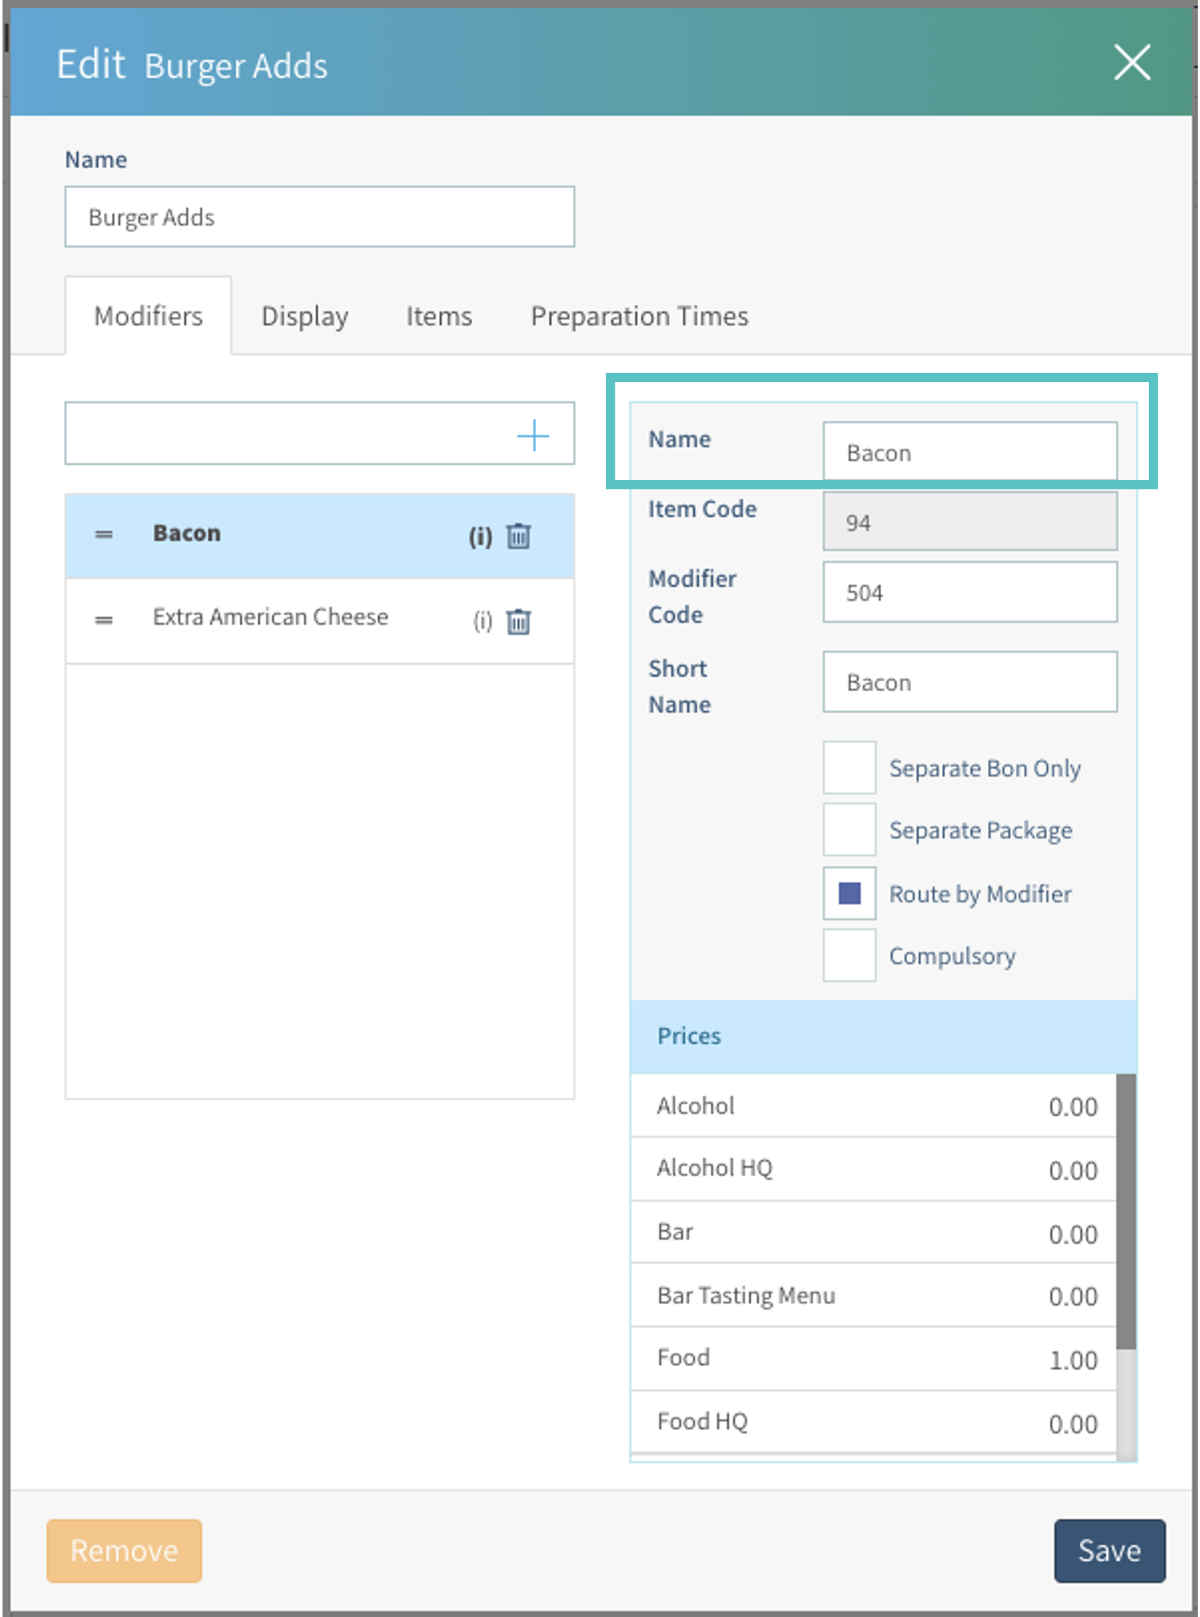Grab the drag handle beside Bacon
Image resolution: width=1200 pixels, height=1617 pixels.
click(x=104, y=534)
